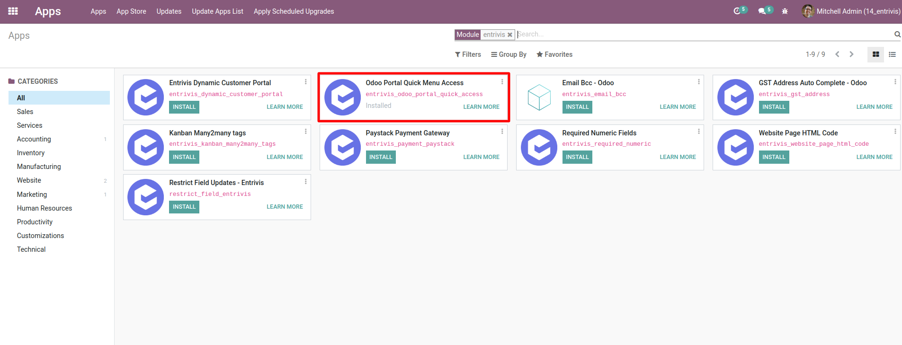This screenshot has height=345, width=902.
Task: Click Paystack Payment Gateway logo
Action: (342, 147)
